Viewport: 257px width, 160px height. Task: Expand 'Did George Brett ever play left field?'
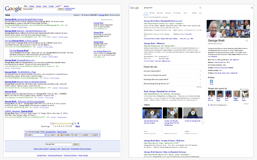click(173, 80)
